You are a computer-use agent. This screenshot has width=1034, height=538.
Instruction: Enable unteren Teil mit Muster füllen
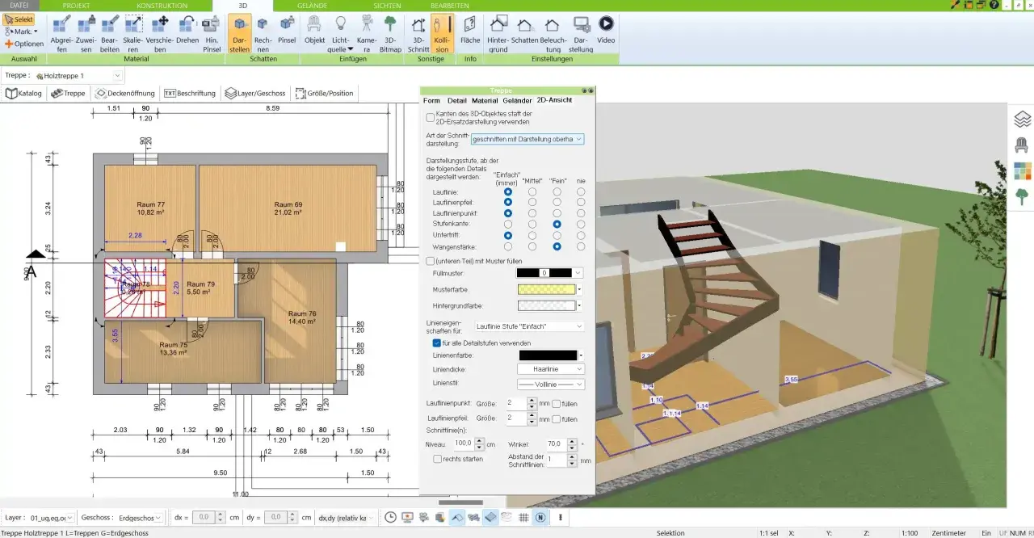[431, 261]
